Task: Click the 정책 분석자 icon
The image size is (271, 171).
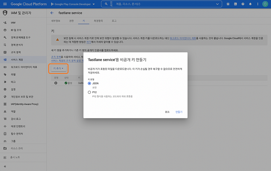Action: tap(5, 45)
